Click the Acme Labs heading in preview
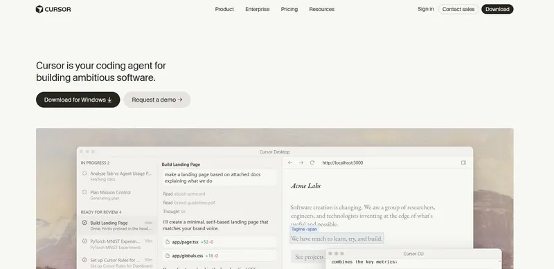This screenshot has width=554, height=269. pyautogui.click(x=305, y=186)
